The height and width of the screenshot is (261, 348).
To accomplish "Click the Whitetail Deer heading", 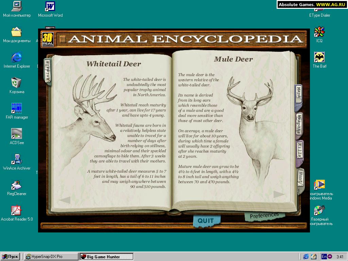I will point(114,64).
